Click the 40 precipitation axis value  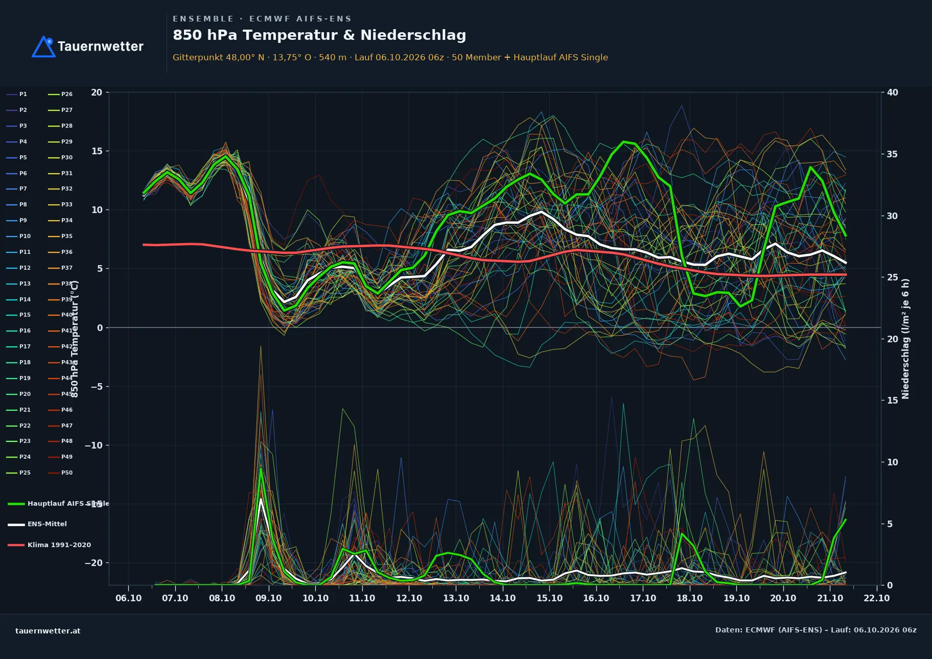click(893, 92)
